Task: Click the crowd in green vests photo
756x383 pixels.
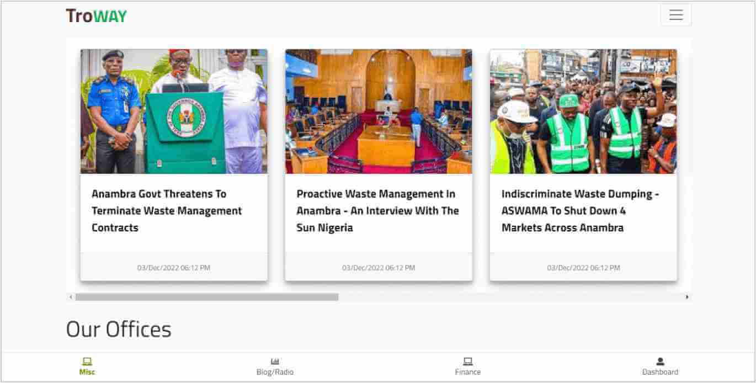Action: coord(583,111)
